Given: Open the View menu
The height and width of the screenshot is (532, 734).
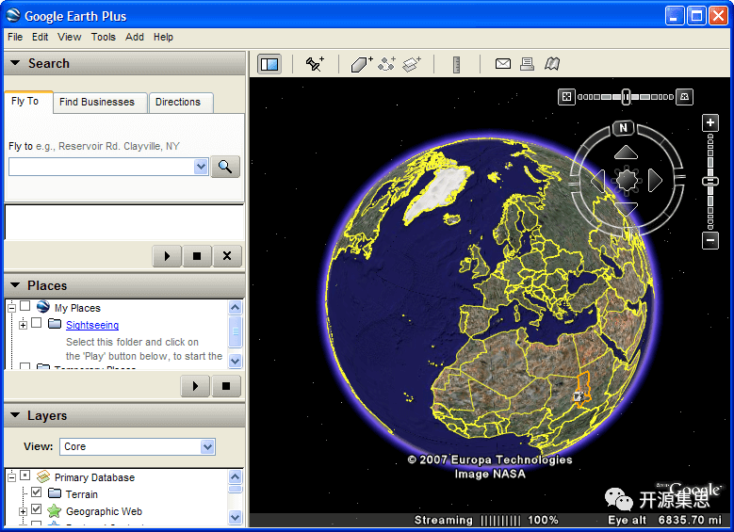Looking at the screenshot, I should 70,37.
